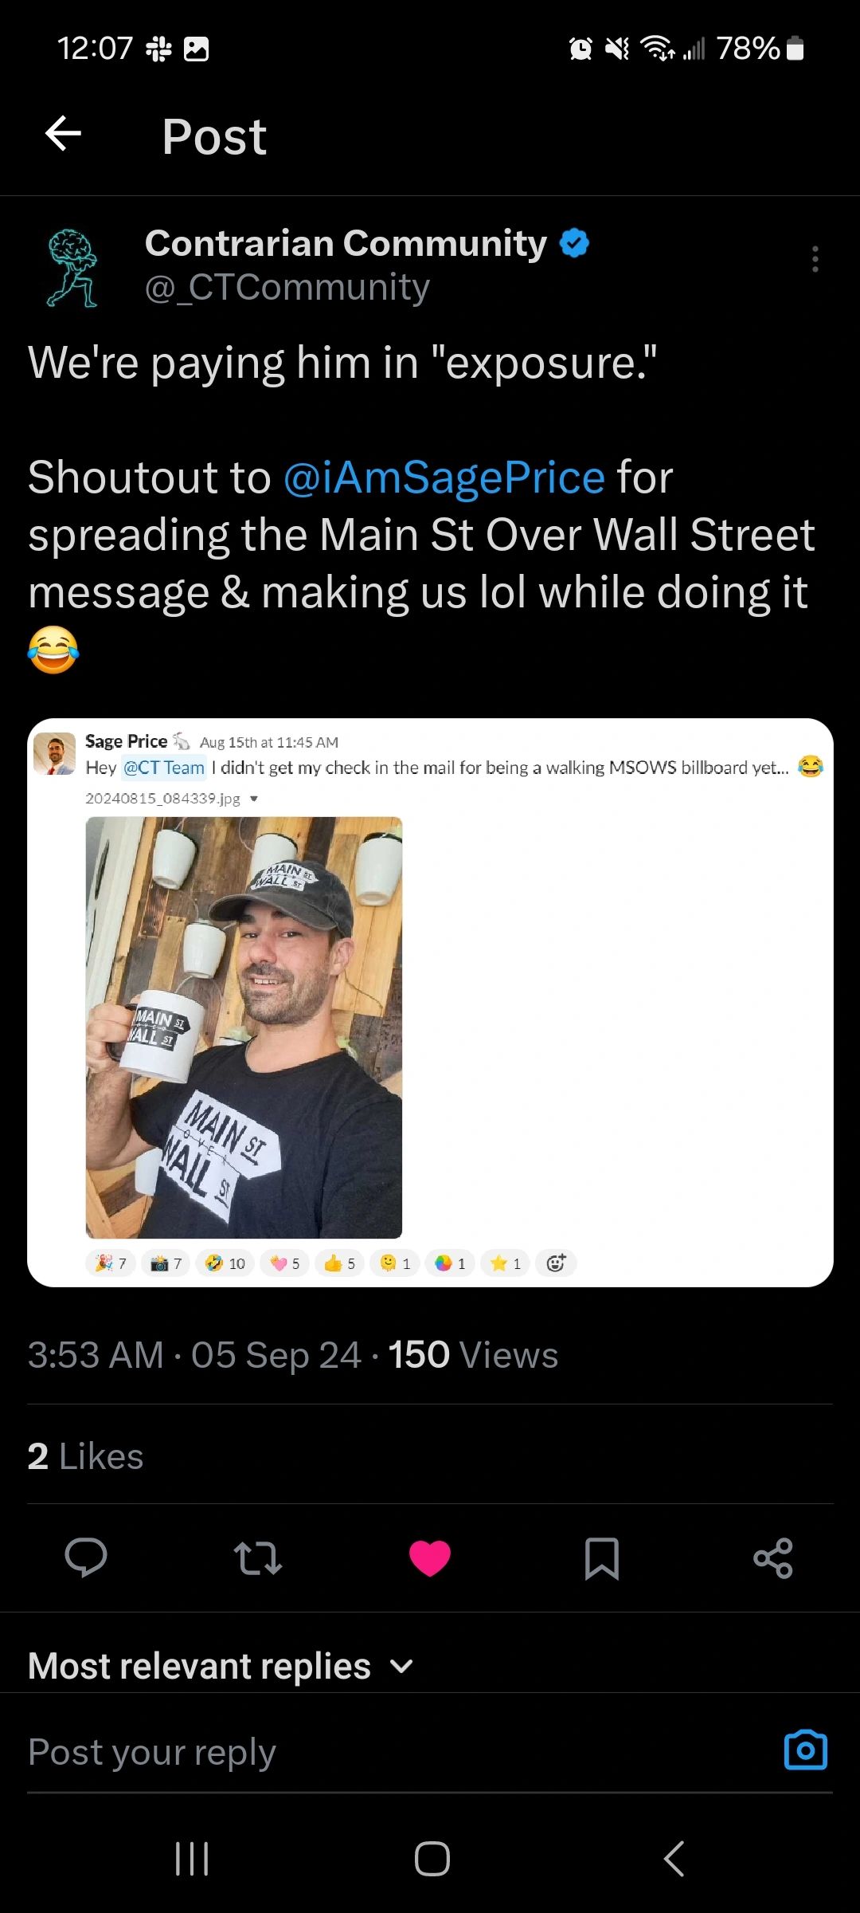Tap the thumbs-up reaction showing 5
This screenshot has width=860, height=1913.
click(x=338, y=1263)
